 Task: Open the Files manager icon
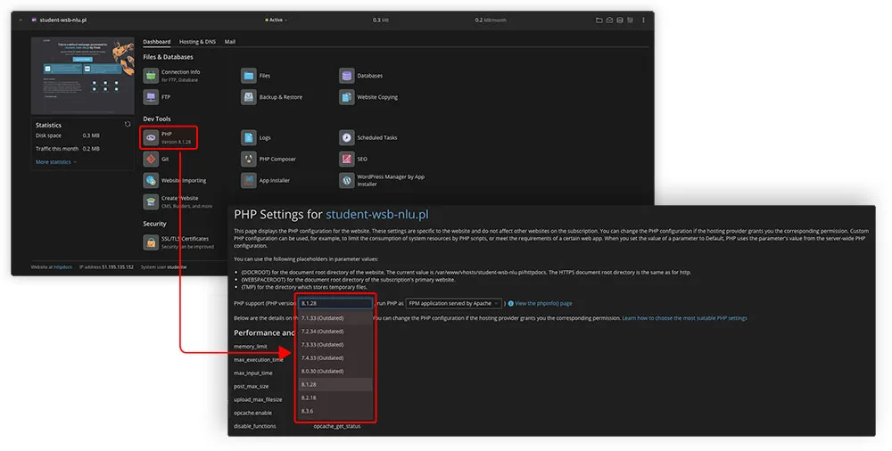tap(249, 76)
